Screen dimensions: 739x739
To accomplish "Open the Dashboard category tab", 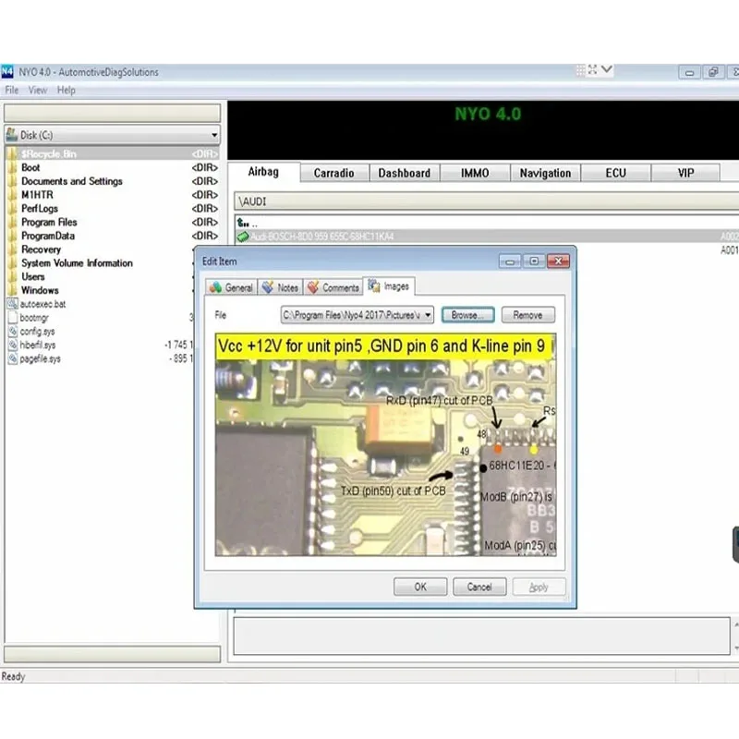I will [x=405, y=173].
